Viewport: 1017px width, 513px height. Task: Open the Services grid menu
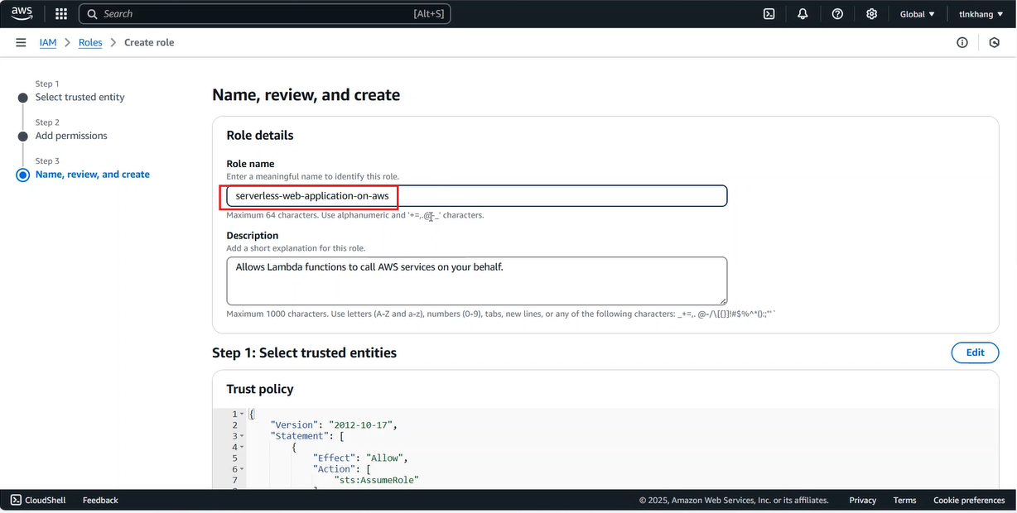[x=61, y=14]
